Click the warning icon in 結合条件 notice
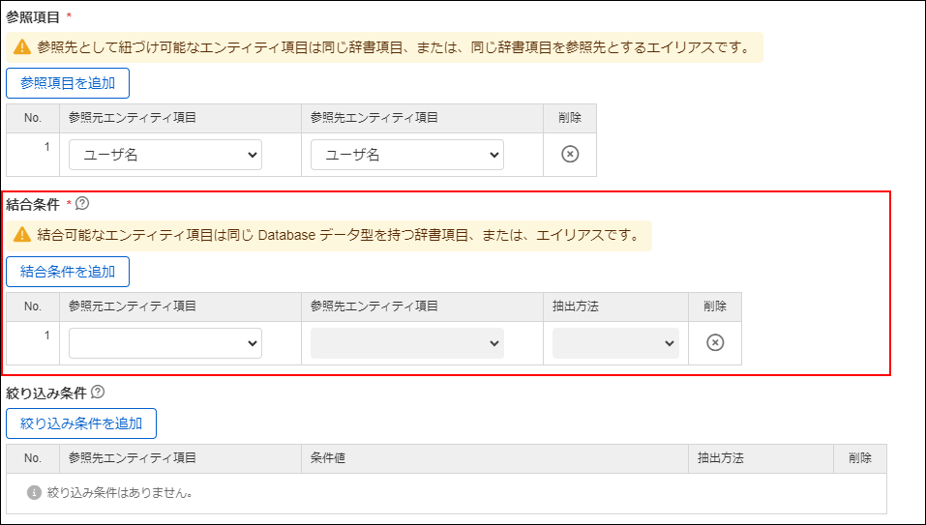Image resolution: width=926 pixels, height=525 pixels. coord(22,235)
